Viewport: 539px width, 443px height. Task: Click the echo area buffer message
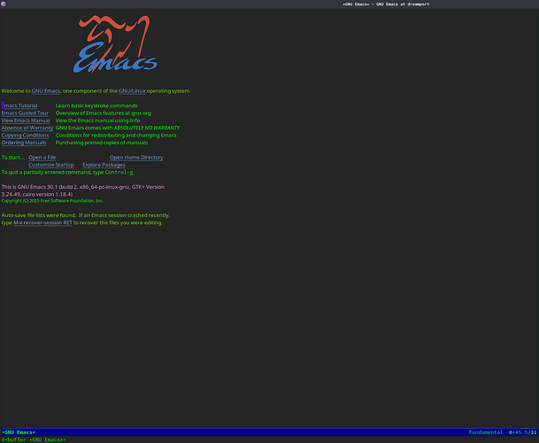(x=34, y=440)
